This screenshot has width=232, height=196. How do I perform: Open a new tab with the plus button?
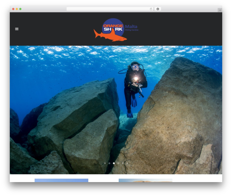(x=220, y=10)
